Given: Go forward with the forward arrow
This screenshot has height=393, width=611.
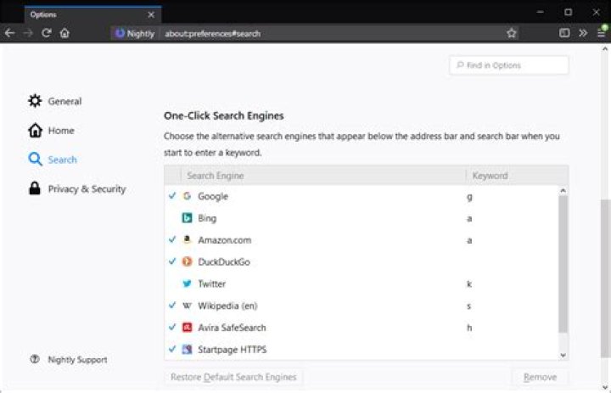Looking at the screenshot, I should point(28,33).
